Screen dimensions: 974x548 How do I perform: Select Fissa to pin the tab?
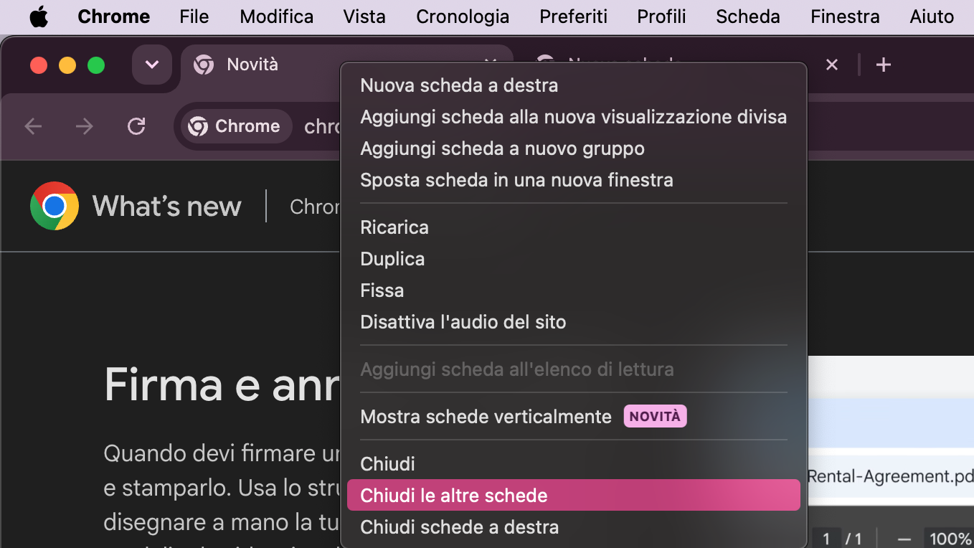coord(574,290)
